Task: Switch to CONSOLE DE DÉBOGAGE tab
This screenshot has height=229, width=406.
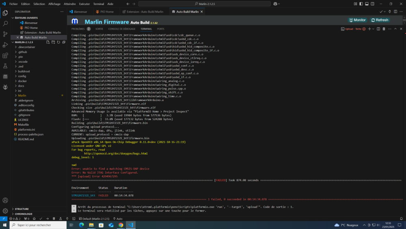Action: click(x=122, y=29)
